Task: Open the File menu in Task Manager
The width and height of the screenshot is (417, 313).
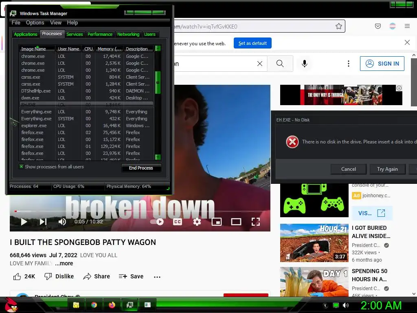Action: point(16,23)
